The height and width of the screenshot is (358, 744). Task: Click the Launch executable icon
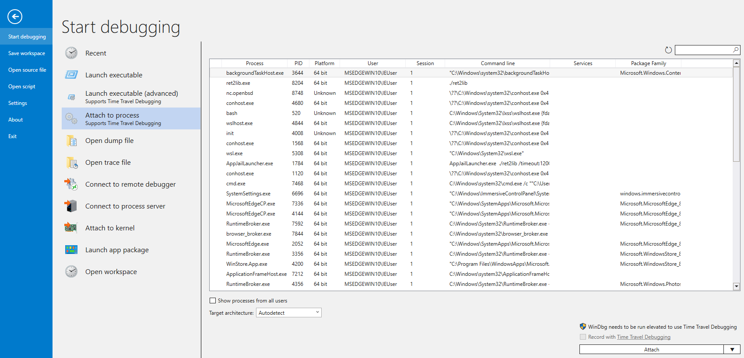[x=71, y=75]
